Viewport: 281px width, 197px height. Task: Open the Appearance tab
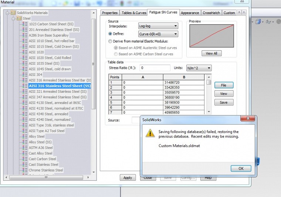tap(190, 13)
